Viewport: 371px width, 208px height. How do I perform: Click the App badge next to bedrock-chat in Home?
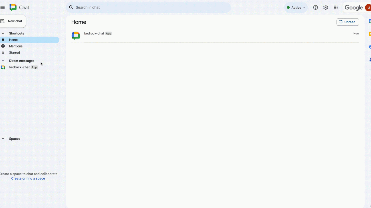(x=108, y=34)
